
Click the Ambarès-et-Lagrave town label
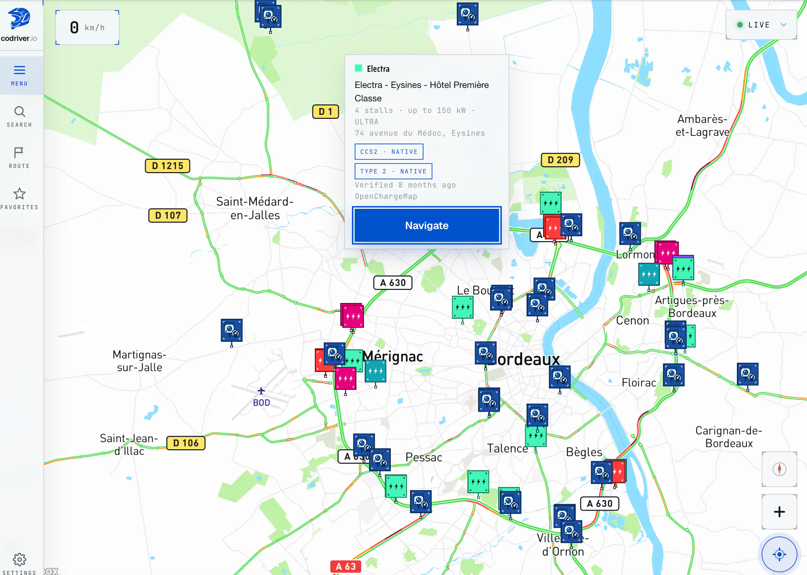point(702,125)
